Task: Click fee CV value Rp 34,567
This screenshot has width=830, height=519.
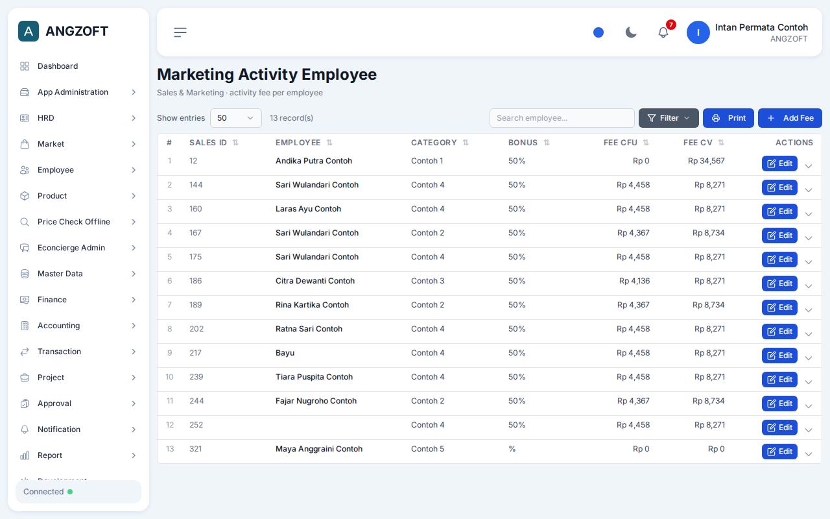Action: 706,161
